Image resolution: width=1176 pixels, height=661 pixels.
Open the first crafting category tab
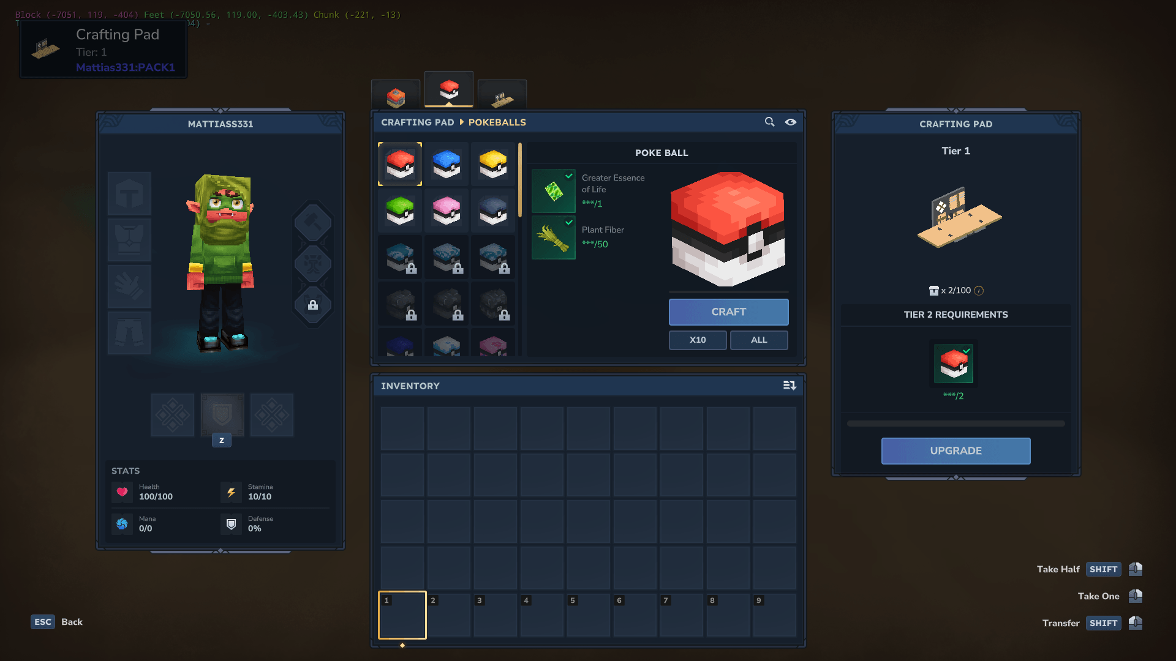(x=396, y=95)
